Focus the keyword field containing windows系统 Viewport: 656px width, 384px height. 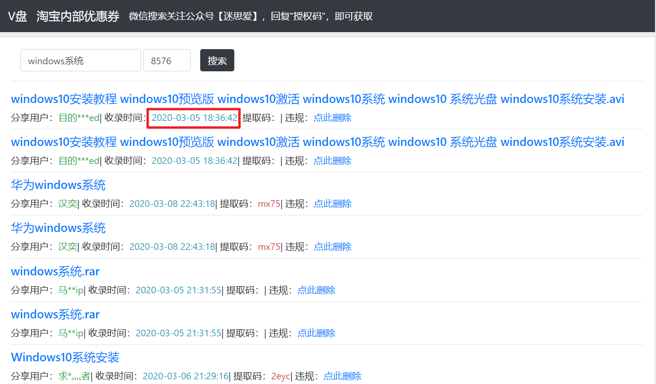(x=80, y=60)
